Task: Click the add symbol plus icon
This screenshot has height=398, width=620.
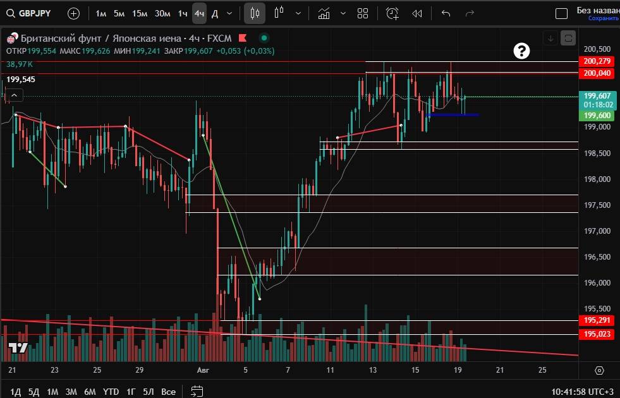Action: 74,13
